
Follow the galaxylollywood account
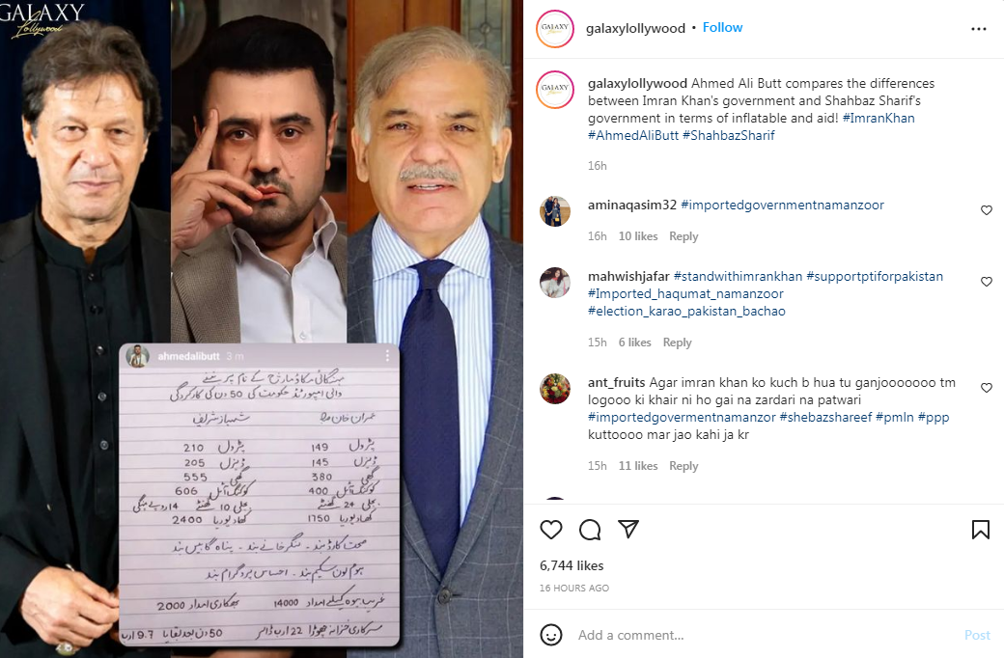pos(722,28)
